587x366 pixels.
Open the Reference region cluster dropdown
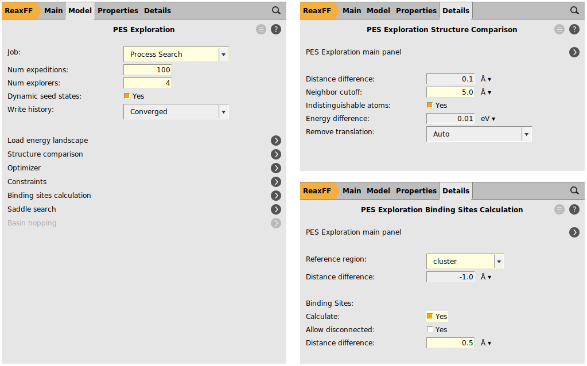(499, 262)
